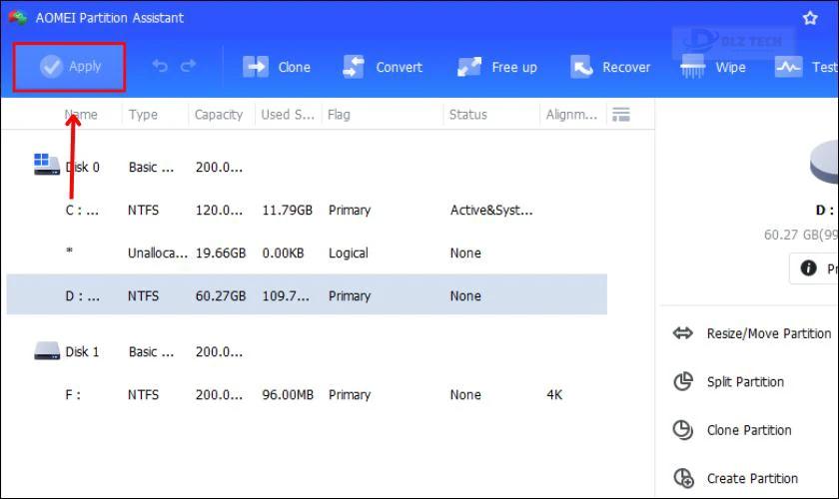Click the 11.79GB used space cell
The height and width of the screenshot is (499, 839).
288,211
